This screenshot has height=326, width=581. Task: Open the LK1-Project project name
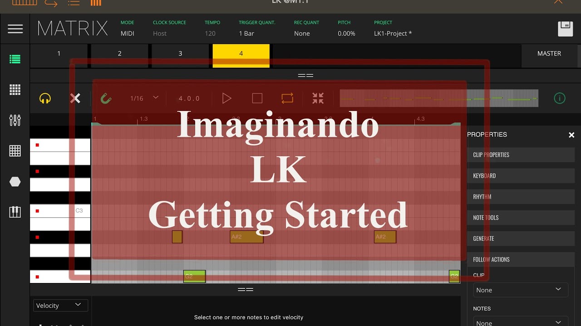coord(393,34)
